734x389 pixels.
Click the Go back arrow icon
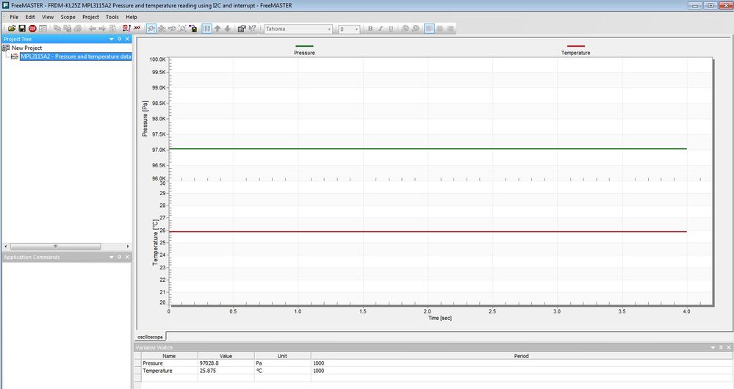tap(93, 29)
